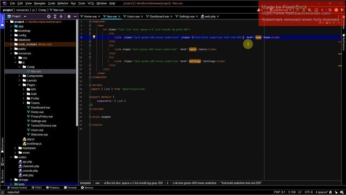Image resolution: width=346 pixels, height=195 pixels.
Task: Open the Refactor menu
Action: (63, 3)
